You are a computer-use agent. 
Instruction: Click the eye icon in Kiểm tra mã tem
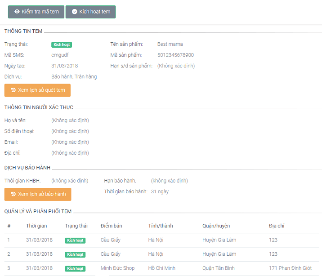coord(17,12)
